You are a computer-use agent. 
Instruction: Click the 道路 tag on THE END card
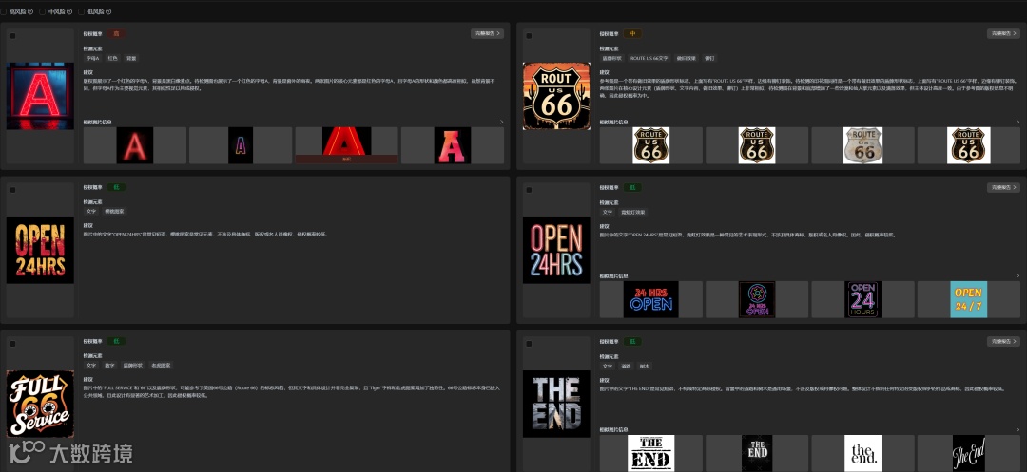point(626,366)
